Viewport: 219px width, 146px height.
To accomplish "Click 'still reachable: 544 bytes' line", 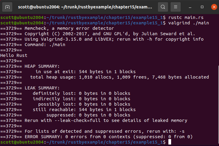I will pos(68,110).
